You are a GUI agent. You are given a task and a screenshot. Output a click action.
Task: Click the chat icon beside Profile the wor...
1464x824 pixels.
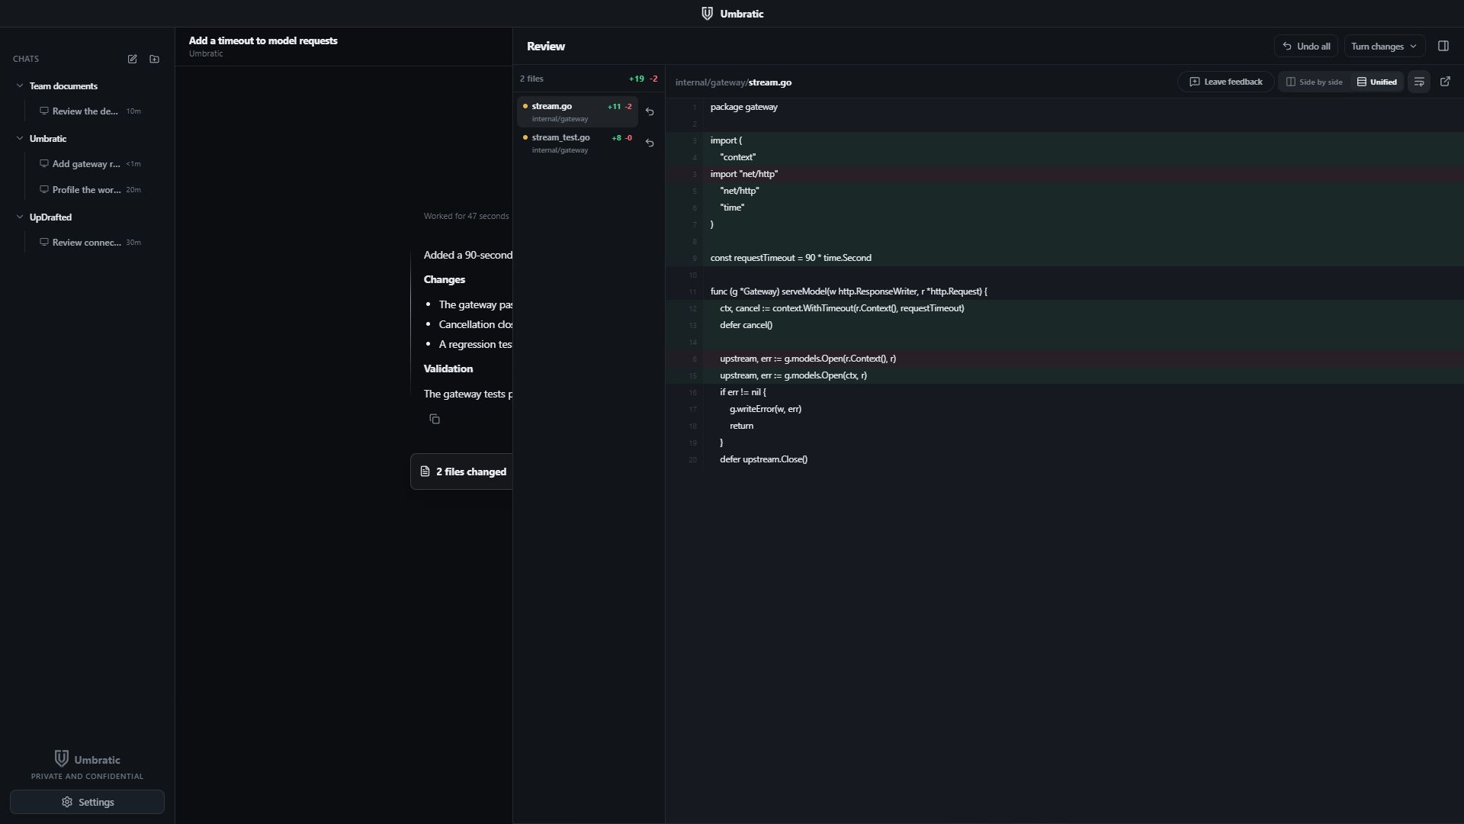pos(44,190)
